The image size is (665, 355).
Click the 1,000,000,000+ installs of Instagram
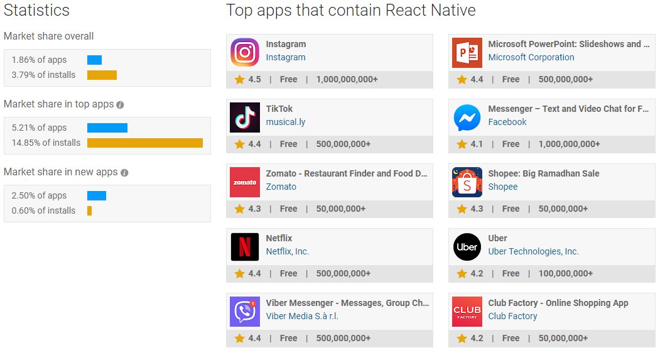tap(347, 79)
